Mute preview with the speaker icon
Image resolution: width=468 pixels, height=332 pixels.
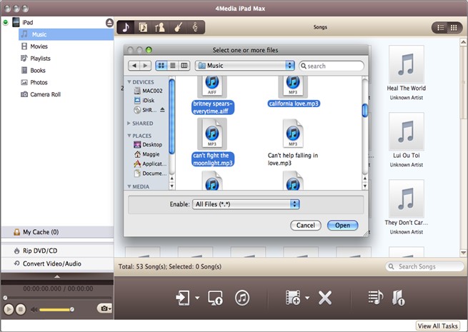click(34, 310)
